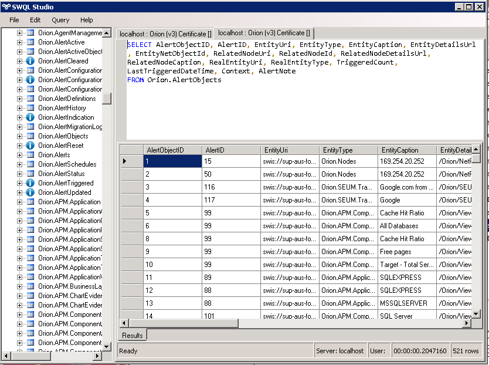Switch to the second localhost certificate tab
489x365 pixels.
coord(263,33)
